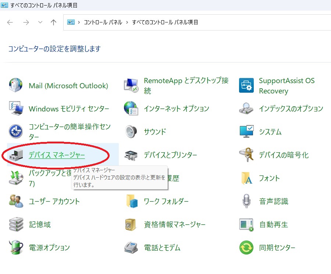Open the インデックスのオプション link

pos(291,109)
